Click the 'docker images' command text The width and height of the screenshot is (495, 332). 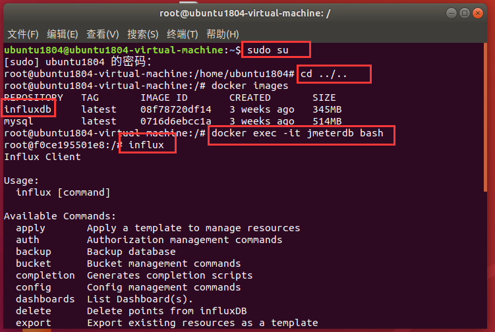pos(250,86)
